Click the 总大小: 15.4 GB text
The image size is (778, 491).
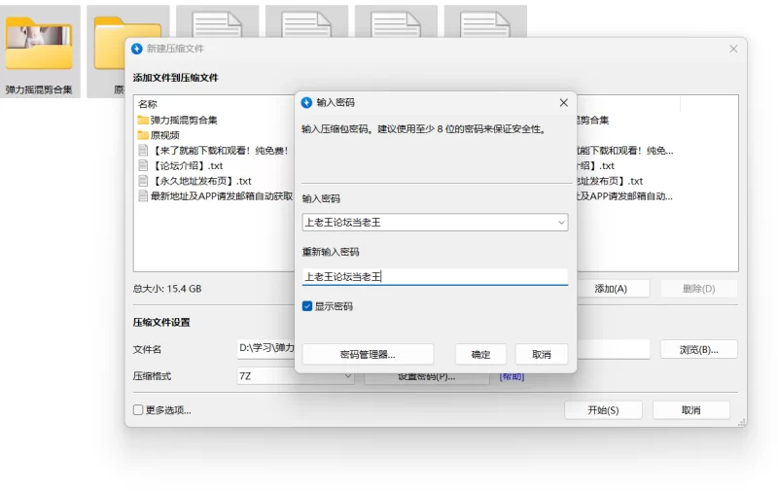[167, 289]
